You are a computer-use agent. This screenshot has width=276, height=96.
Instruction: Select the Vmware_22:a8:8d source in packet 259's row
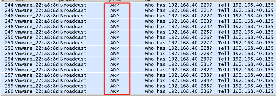[x=37, y=86]
